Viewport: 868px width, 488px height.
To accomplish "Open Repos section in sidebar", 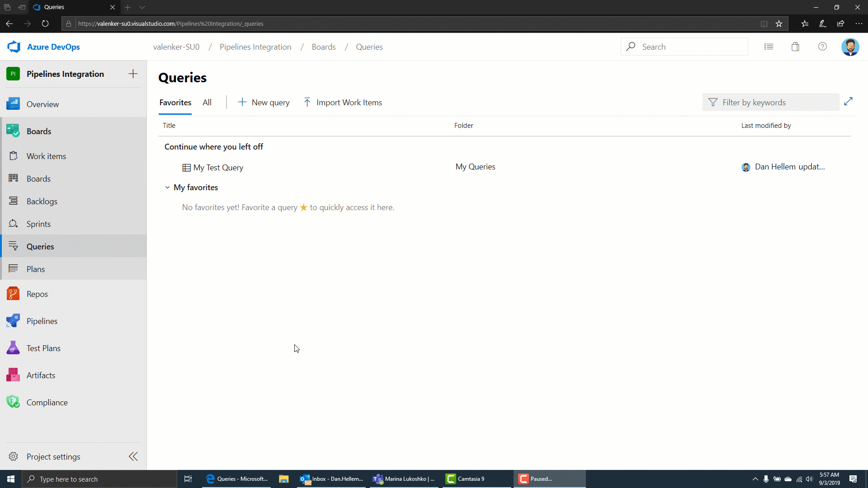I will click(37, 294).
